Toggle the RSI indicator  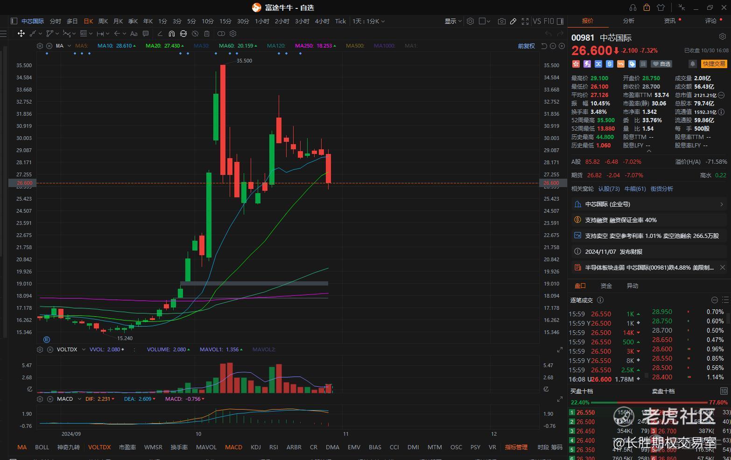[274, 447]
